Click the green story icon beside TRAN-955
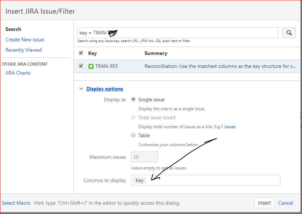Screen dimensions: 302x214 (x=91, y=66)
